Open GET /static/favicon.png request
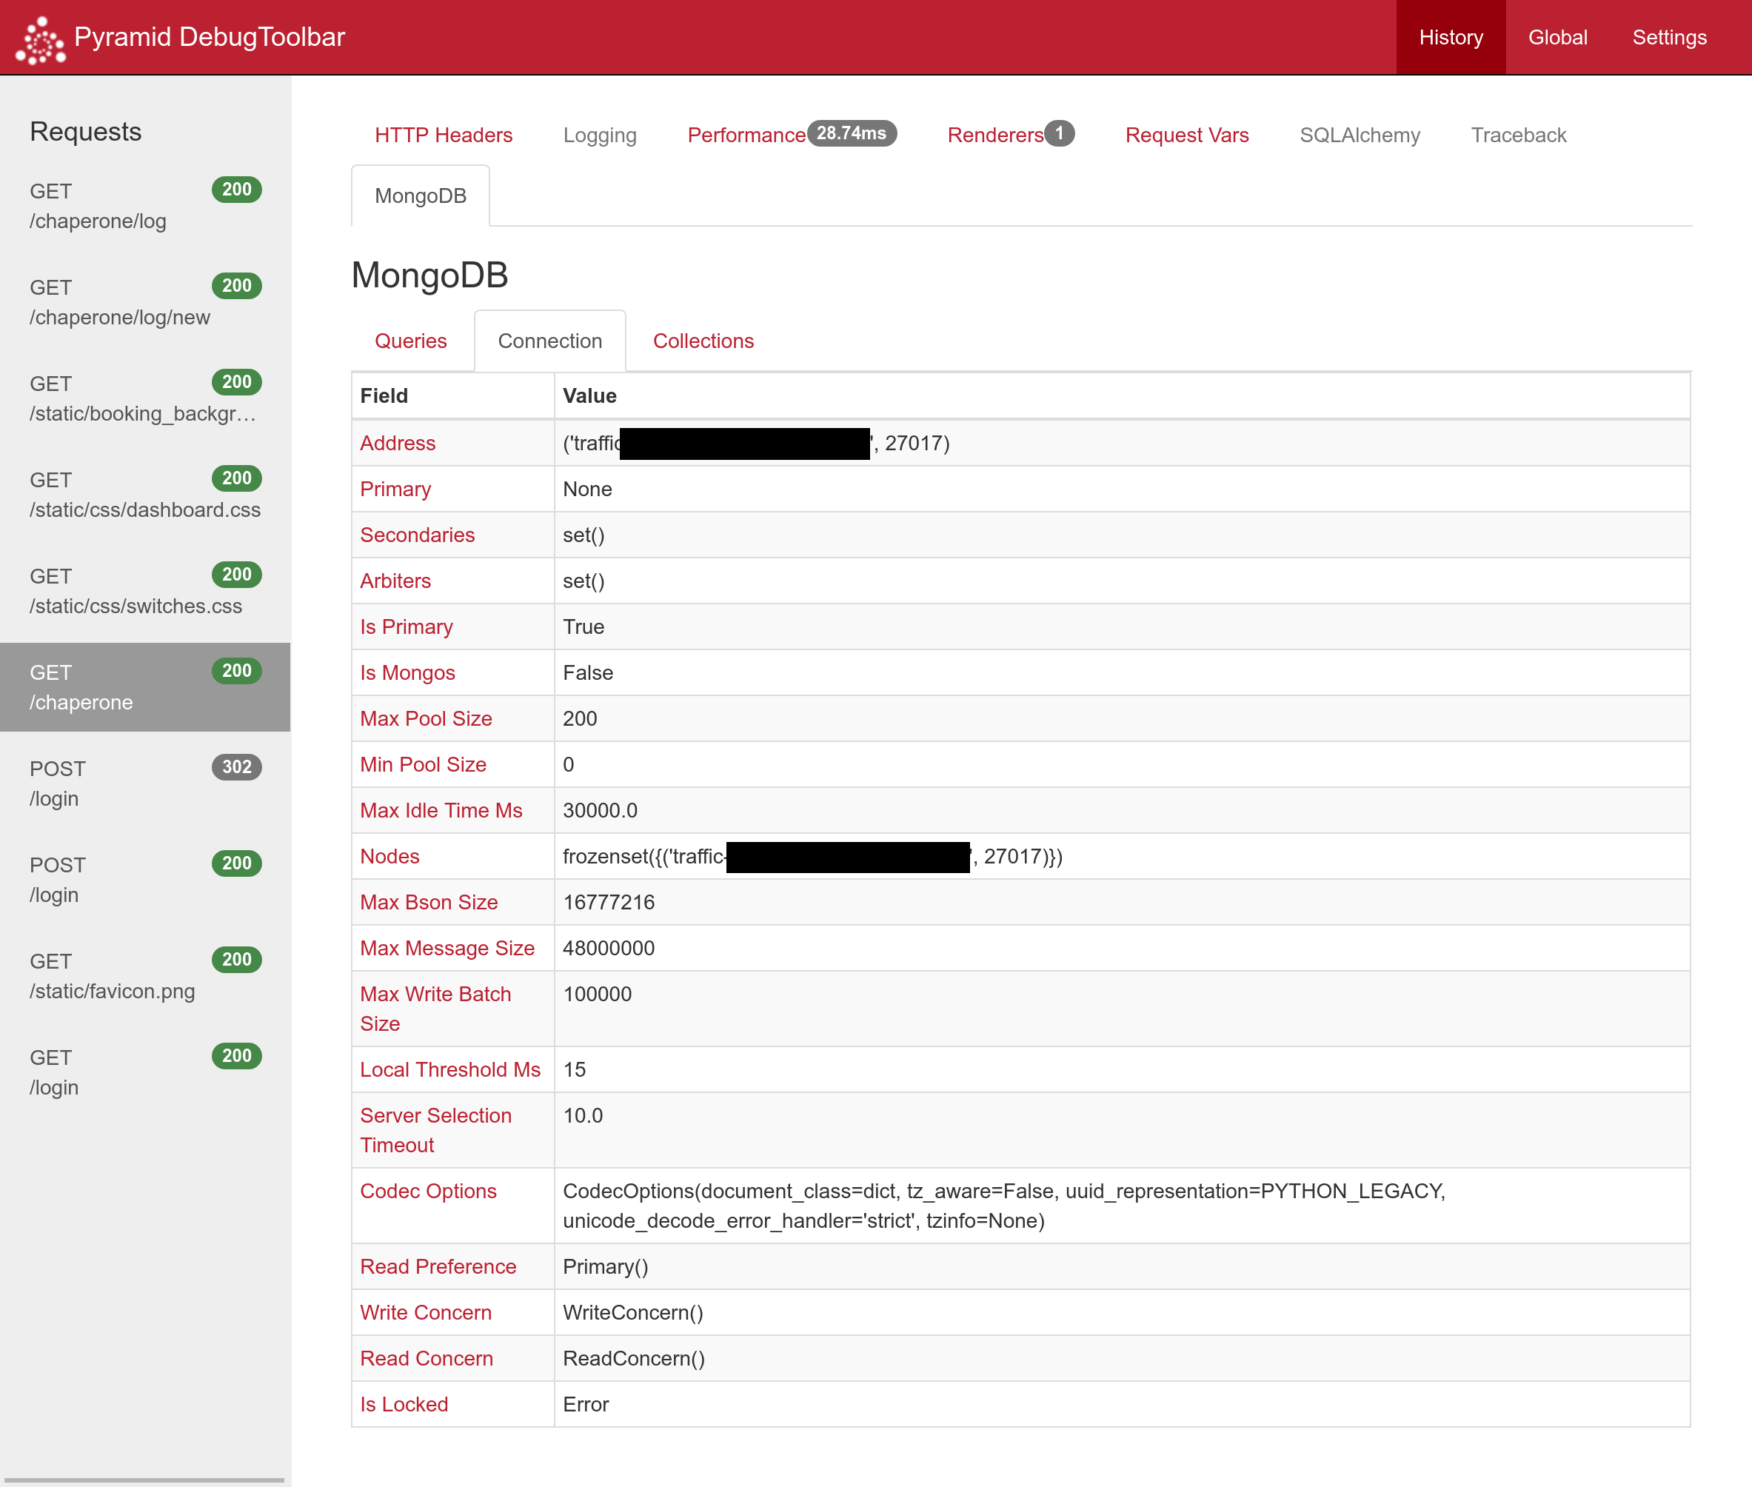The image size is (1752, 1487). pos(145,975)
